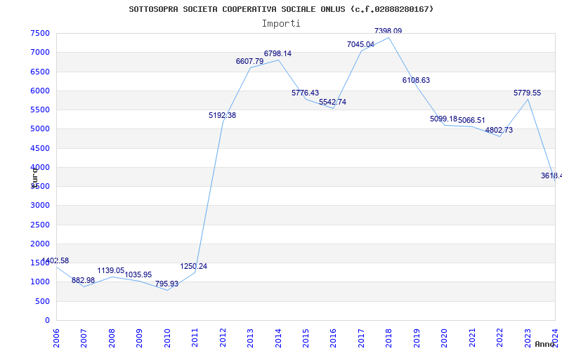Click the 0 y-axis tick label

47,320
